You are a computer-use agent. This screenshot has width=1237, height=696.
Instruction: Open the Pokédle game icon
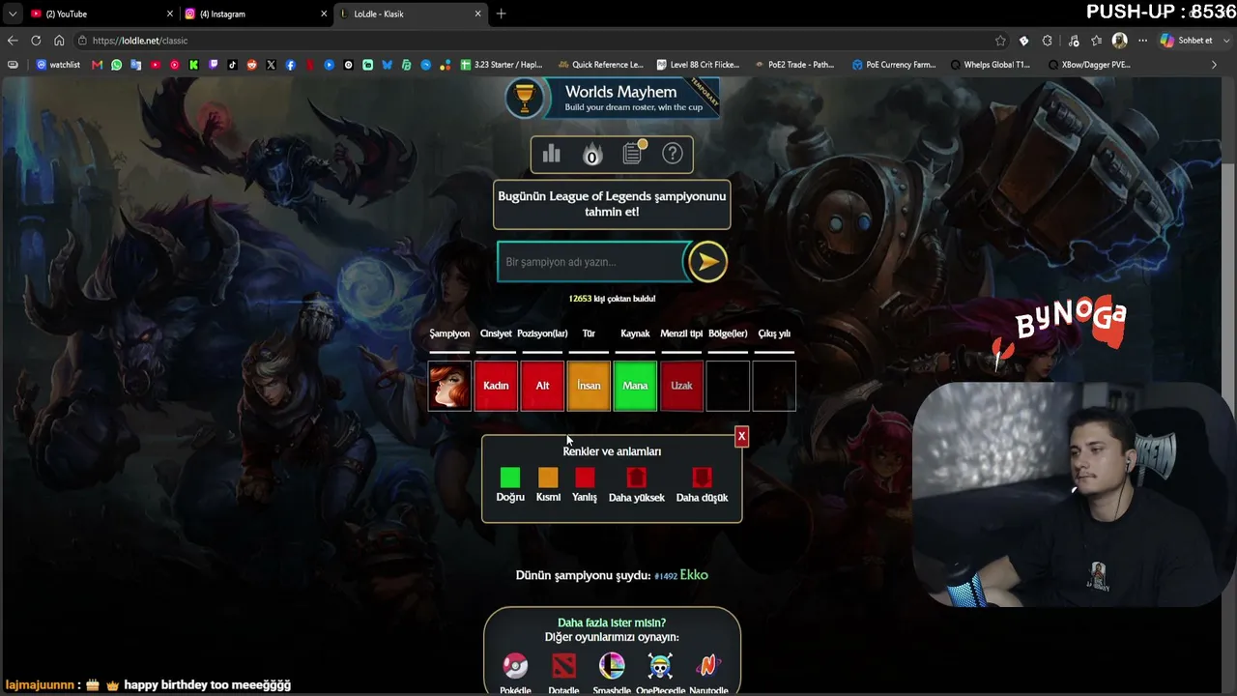(x=515, y=665)
